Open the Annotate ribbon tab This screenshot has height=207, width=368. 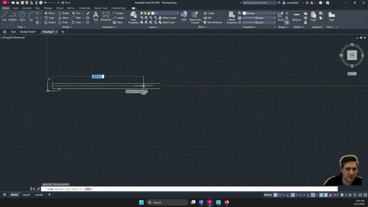[x=27, y=8]
